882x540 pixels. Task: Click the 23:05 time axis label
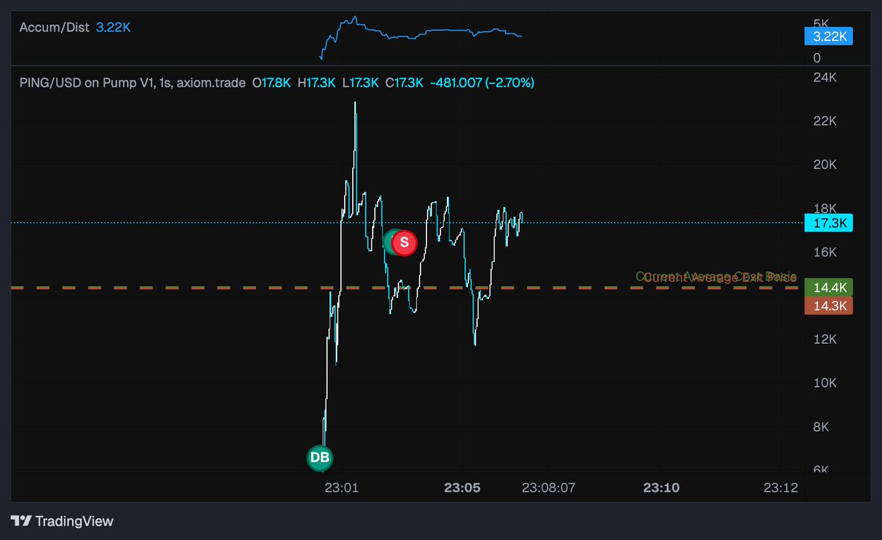click(x=462, y=487)
